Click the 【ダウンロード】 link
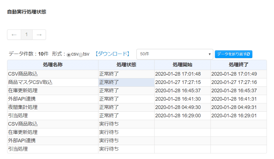Image resolution: width=274 pixels, height=159 pixels. 112,54
